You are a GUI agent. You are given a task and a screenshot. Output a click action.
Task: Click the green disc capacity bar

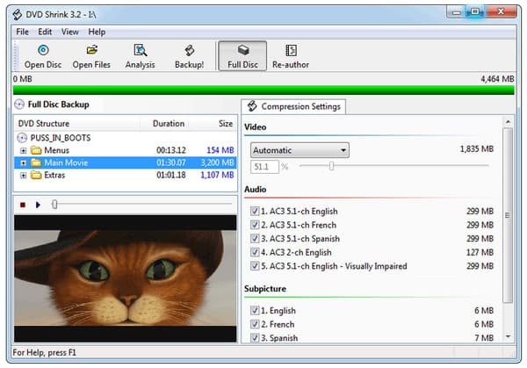coord(263,90)
